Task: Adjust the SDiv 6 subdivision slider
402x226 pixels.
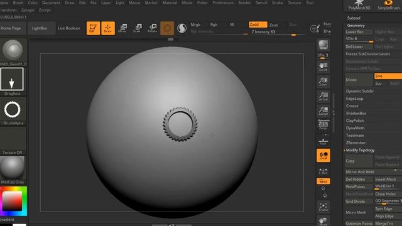Action: pos(359,39)
